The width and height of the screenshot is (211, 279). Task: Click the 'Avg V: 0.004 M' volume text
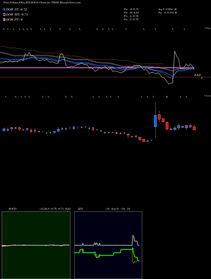click(x=167, y=9)
